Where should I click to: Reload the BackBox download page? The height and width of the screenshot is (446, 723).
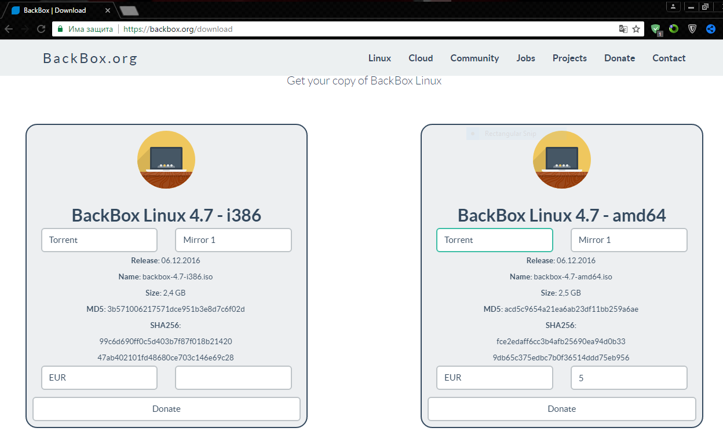[x=41, y=29]
